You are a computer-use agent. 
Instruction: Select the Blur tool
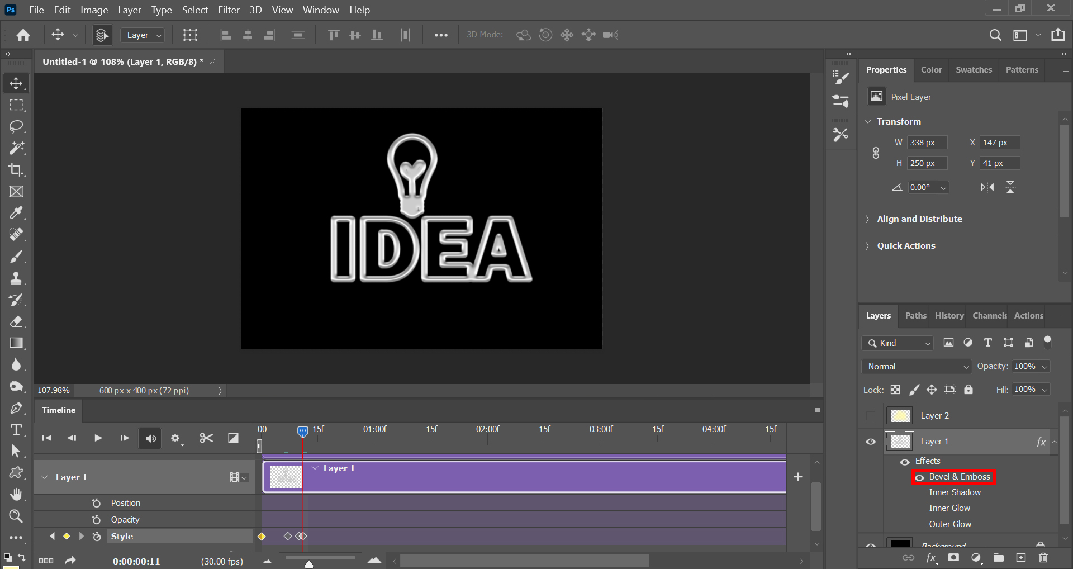click(x=16, y=364)
